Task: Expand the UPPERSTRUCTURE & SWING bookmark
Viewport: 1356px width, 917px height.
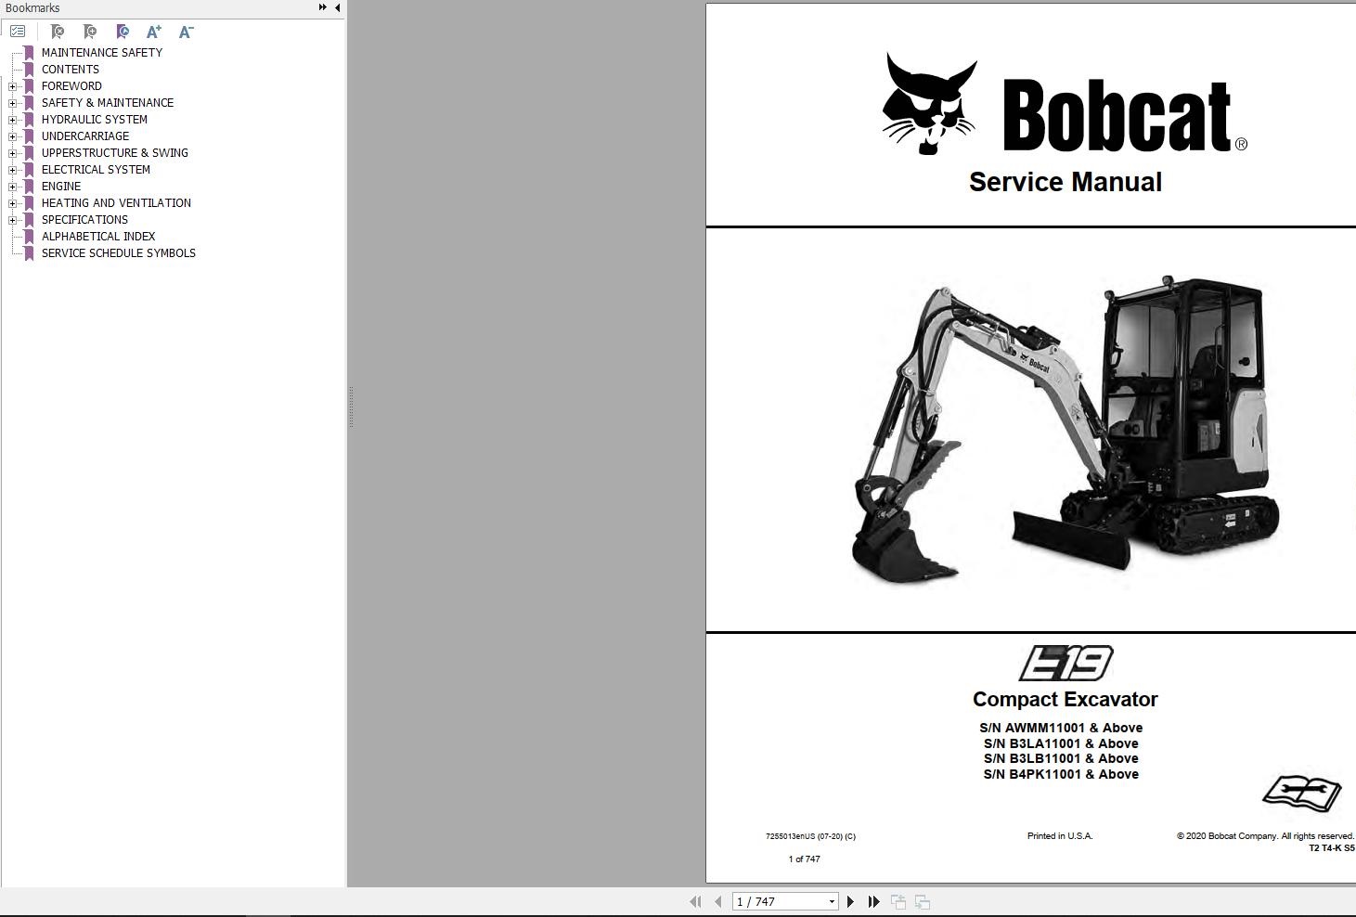Action: click(12, 153)
